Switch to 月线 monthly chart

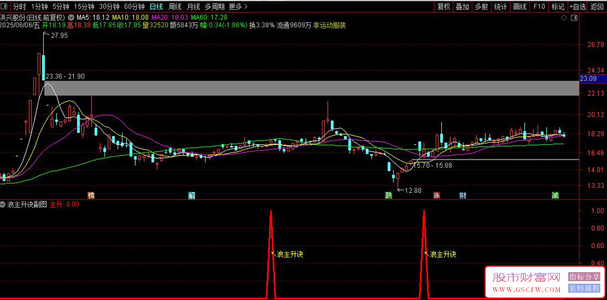193,7
